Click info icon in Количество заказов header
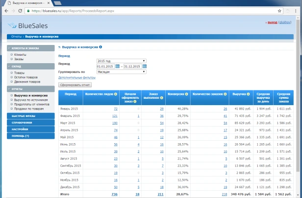 click(x=225, y=93)
